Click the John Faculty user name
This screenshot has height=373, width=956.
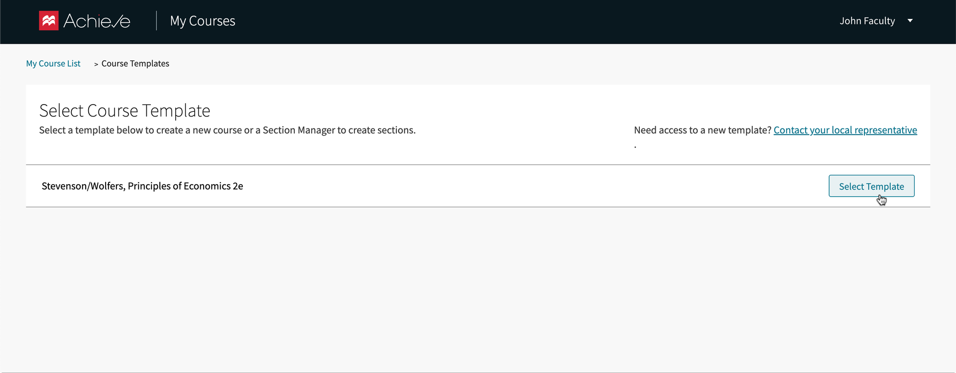(867, 21)
